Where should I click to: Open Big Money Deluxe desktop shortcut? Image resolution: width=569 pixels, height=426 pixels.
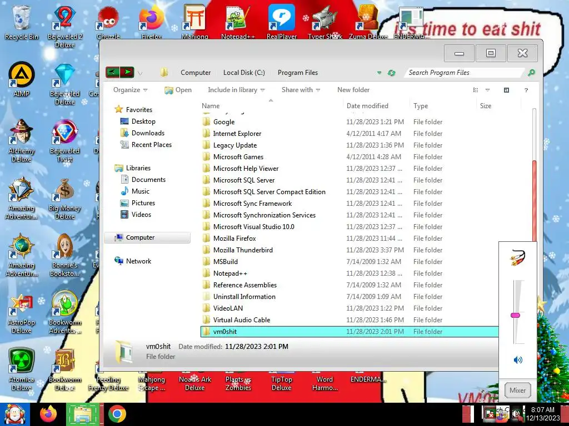point(65,199)
